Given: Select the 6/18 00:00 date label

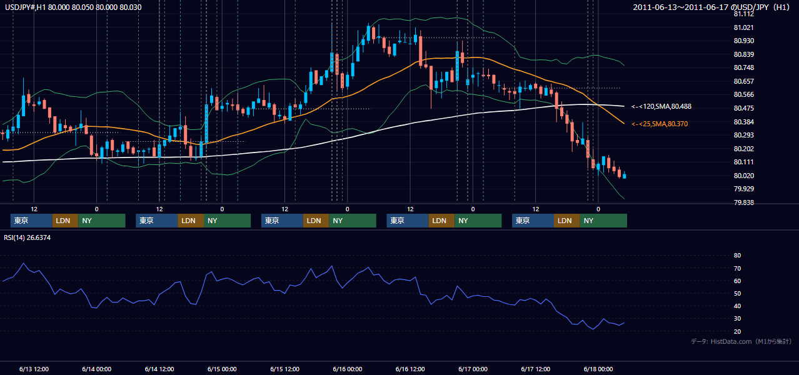Looking at the screenshot, I should pyautogui.click(x=599, y=369).
